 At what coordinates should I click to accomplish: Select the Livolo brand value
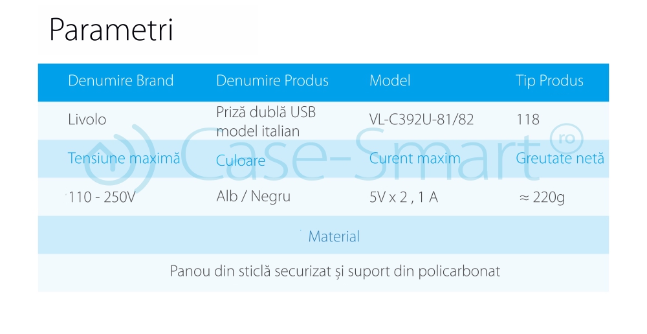[87, 120]
